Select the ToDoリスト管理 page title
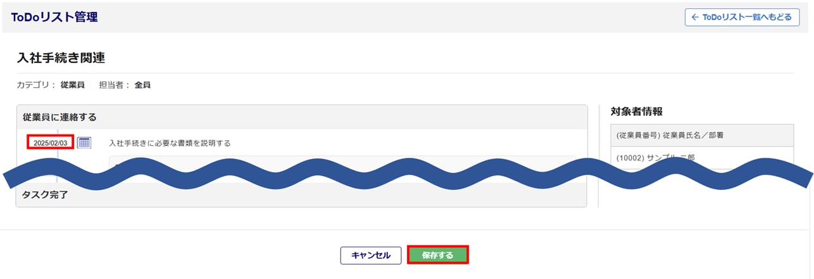814x279 pixels. click(x=54, y=17)
